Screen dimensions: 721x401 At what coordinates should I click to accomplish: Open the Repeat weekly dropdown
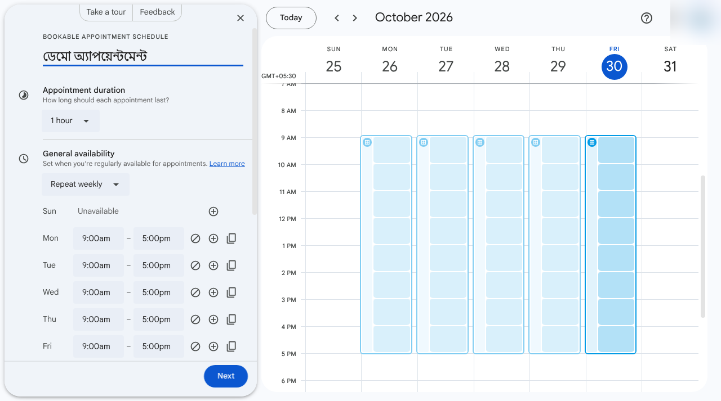(x=86, y=184)
